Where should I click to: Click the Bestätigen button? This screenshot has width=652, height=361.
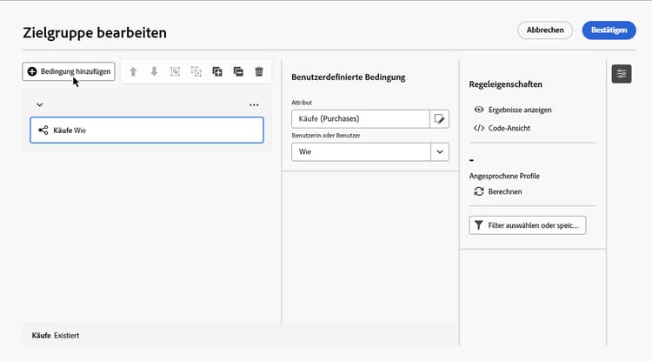609,30
